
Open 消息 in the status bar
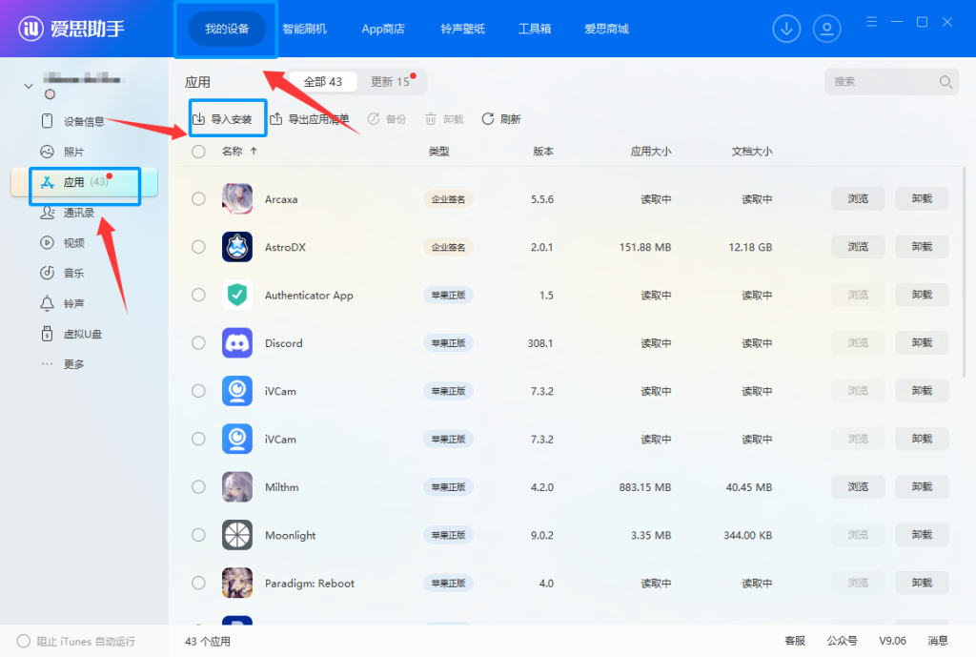(x=938, y=641)
